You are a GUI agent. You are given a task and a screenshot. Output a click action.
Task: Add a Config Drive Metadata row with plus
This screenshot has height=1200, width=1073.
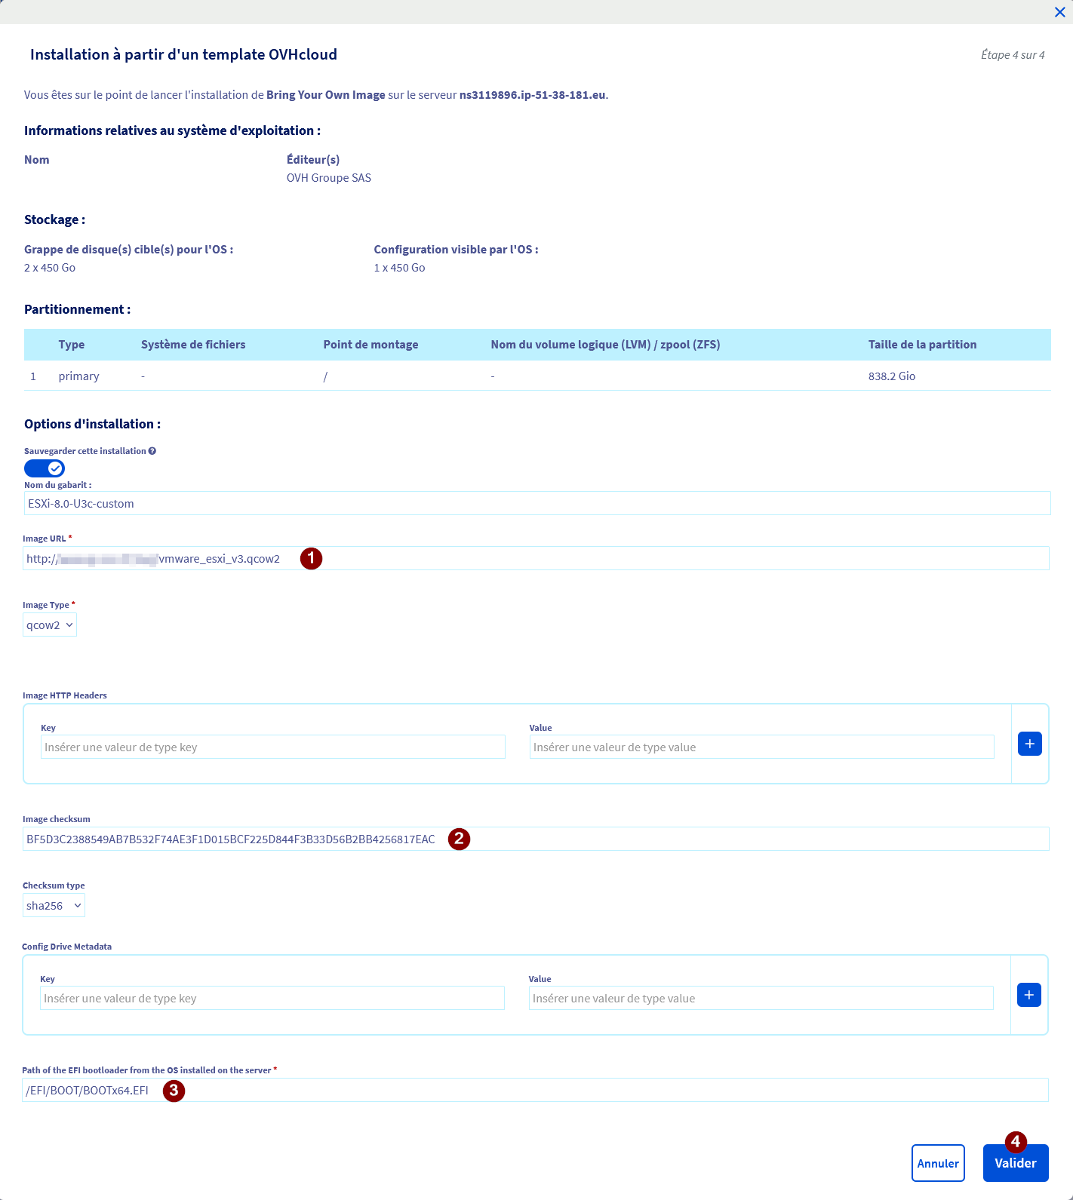coord(1029,995)
